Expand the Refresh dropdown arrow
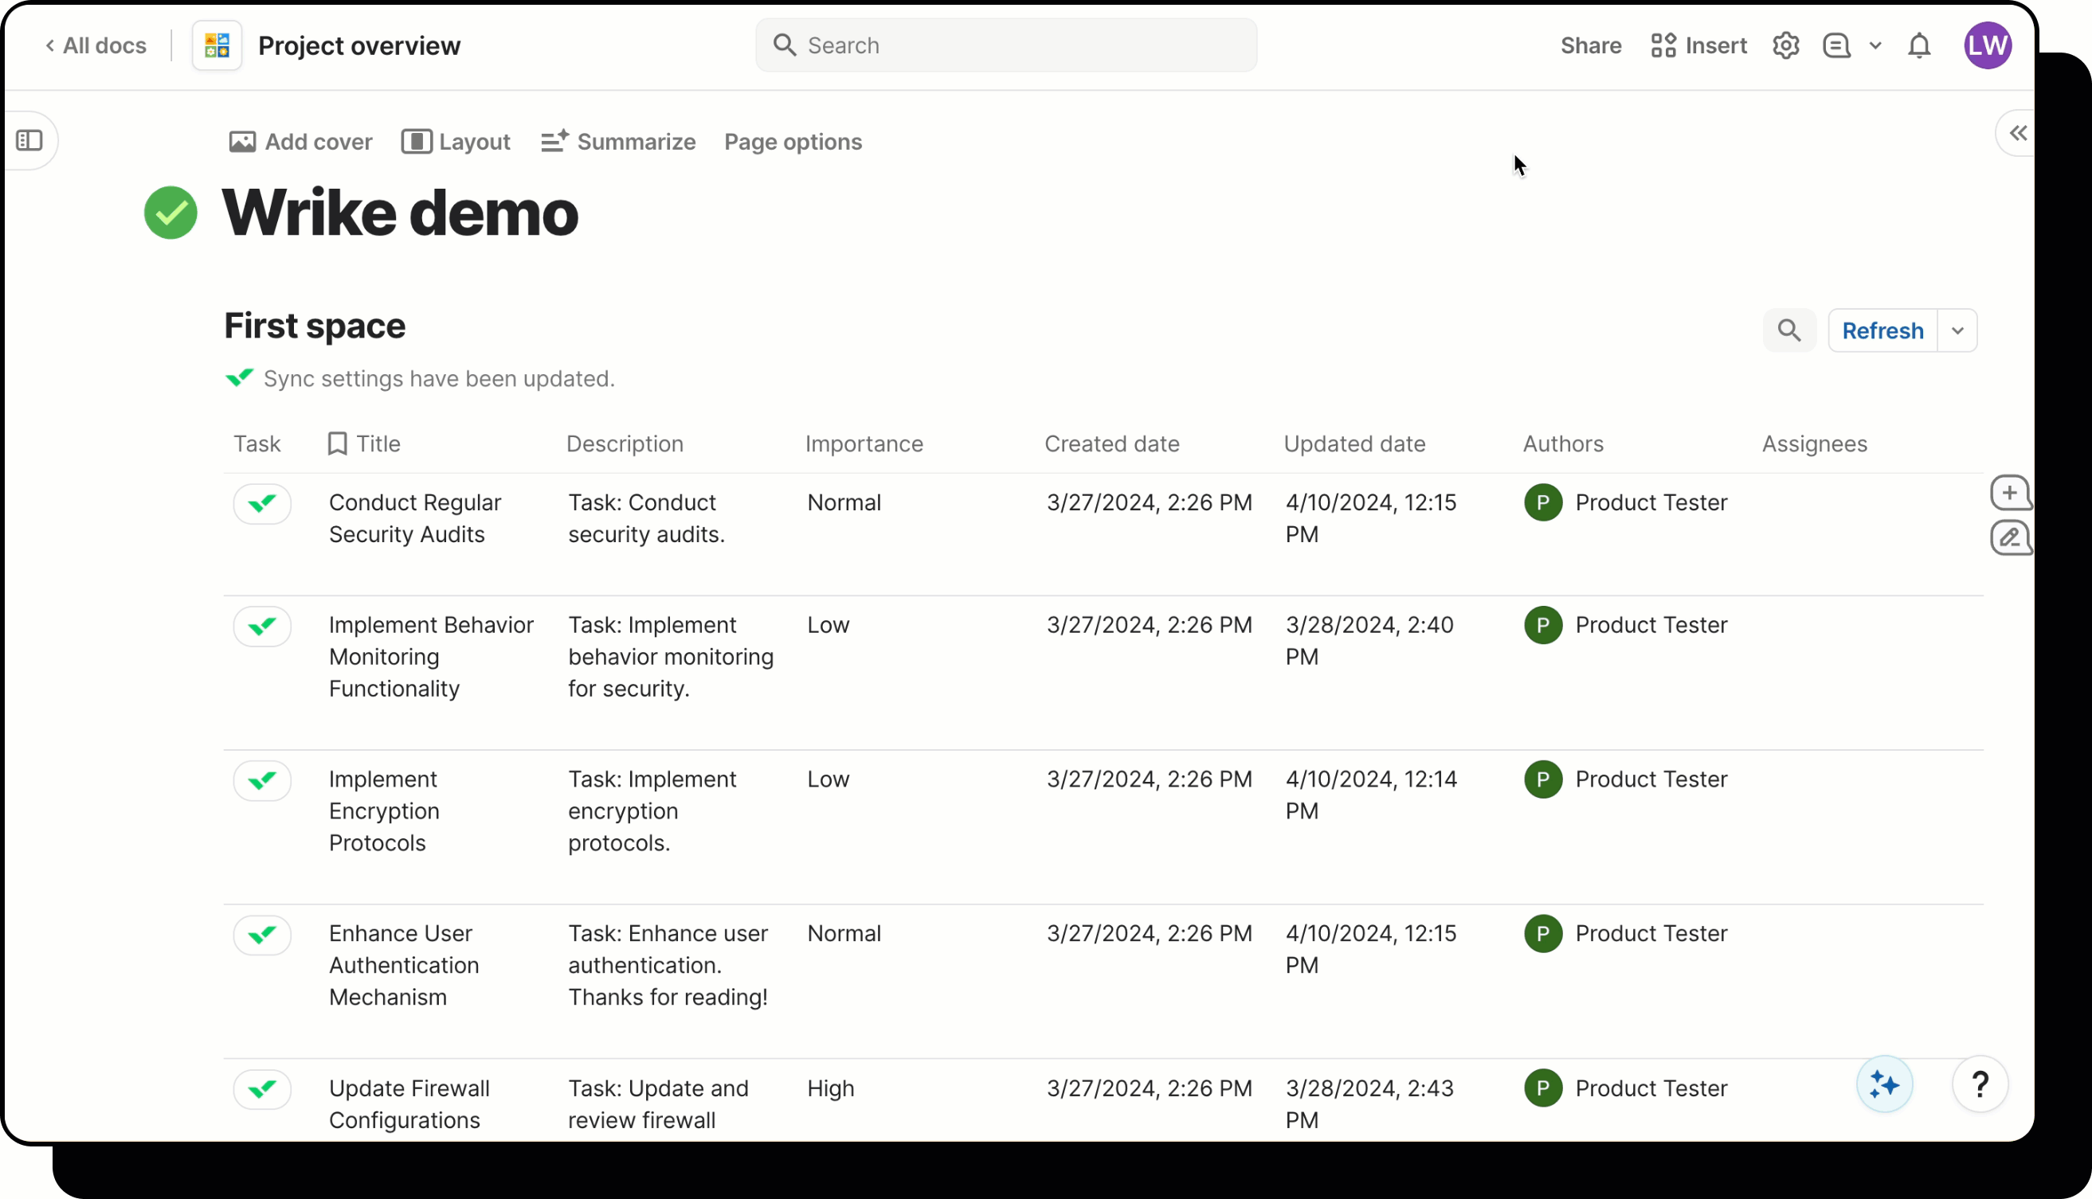 coord(1957,330)
